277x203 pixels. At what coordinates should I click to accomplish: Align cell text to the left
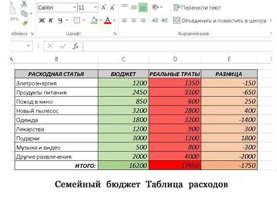point(125,21)
